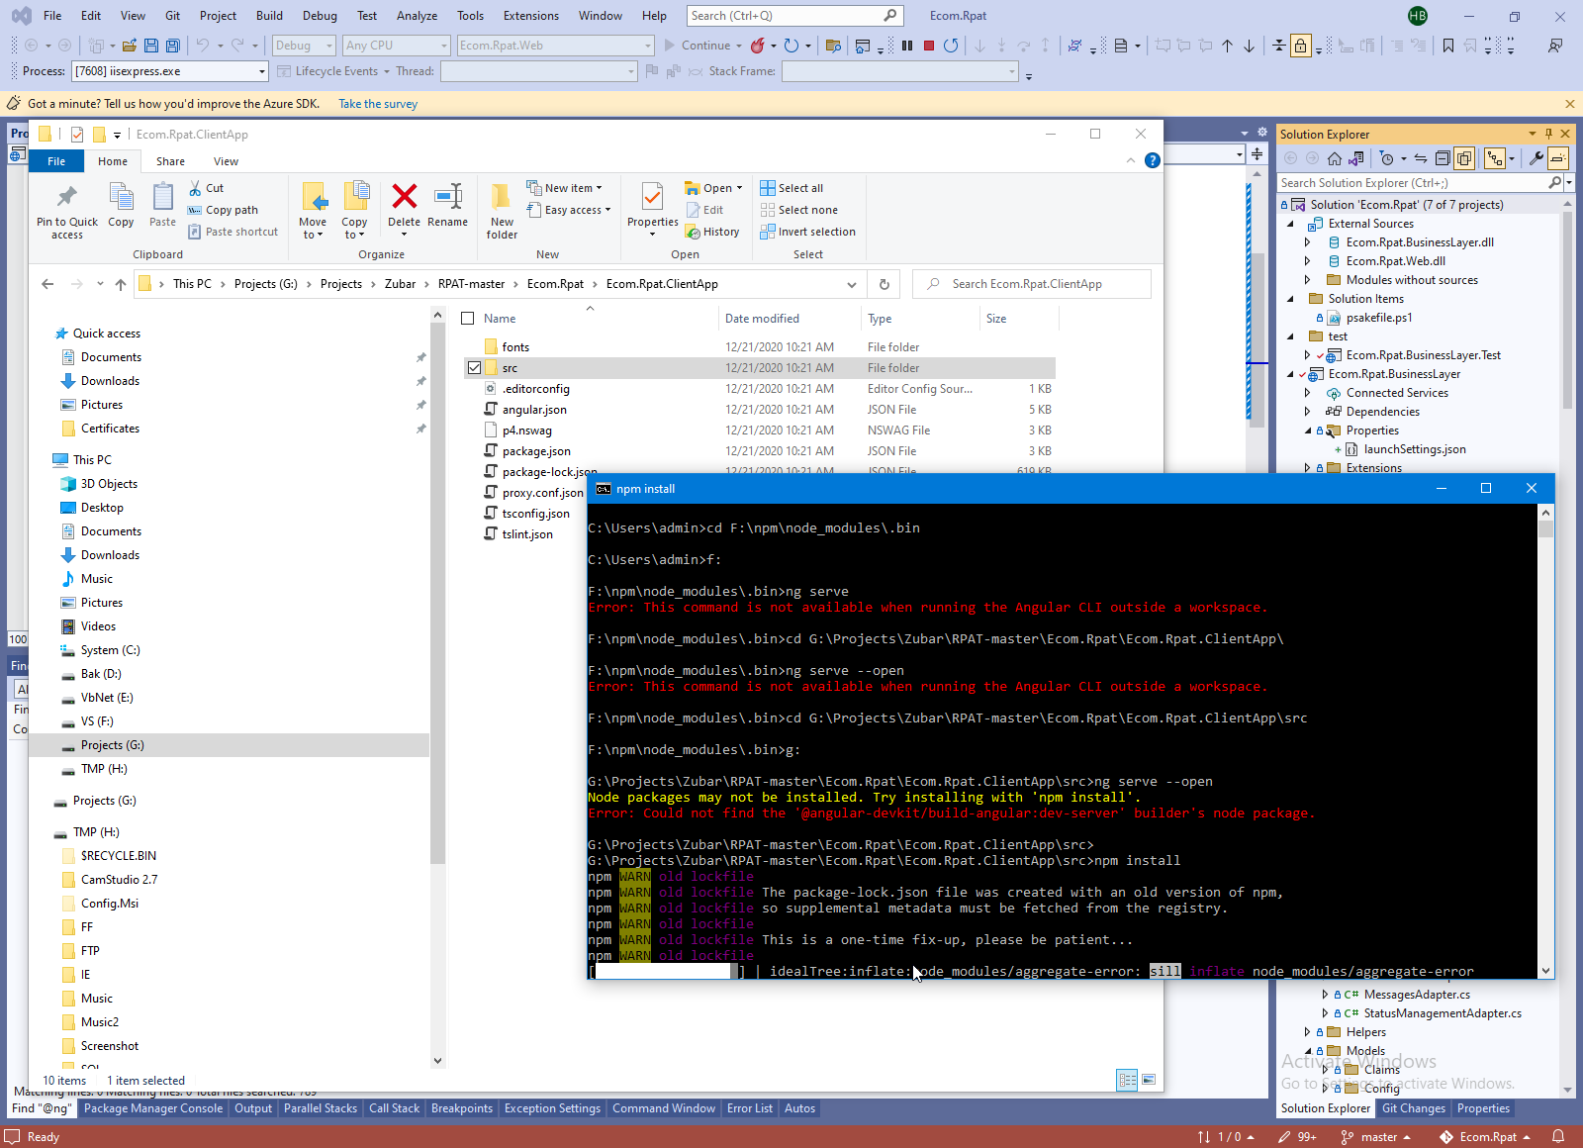Image resolution: width=1583 pixels, height=1148 pixels.
Task: Toggle select-all checkbox in Name column header
Action: click(x=468, y=319)
